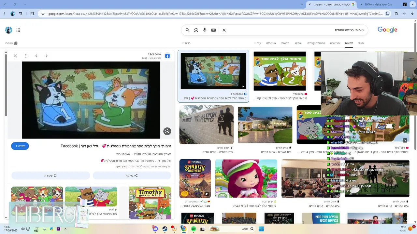The height and width of the screenshot is (234, 417).
Task: Open the on-screen keyboard icon in search bar
Action: point(213,30)
